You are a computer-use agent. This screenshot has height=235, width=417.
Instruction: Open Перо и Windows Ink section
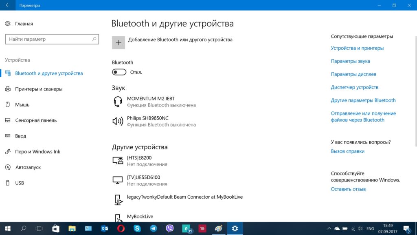37,151
